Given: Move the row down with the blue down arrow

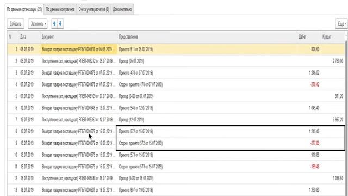Looking at the screenshot, I should [60, 24].
